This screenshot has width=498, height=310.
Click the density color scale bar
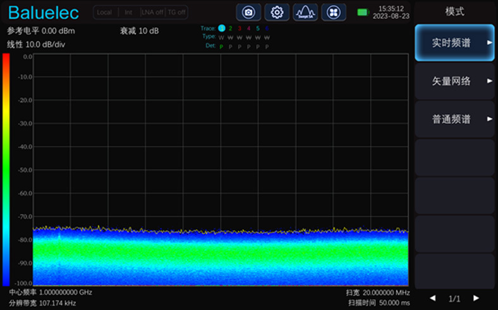point(6,170)
